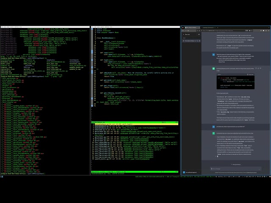The width and height of the screenshot is (271, 203).
Task: Reload the ChatGPT page
Action: point(188,30)
